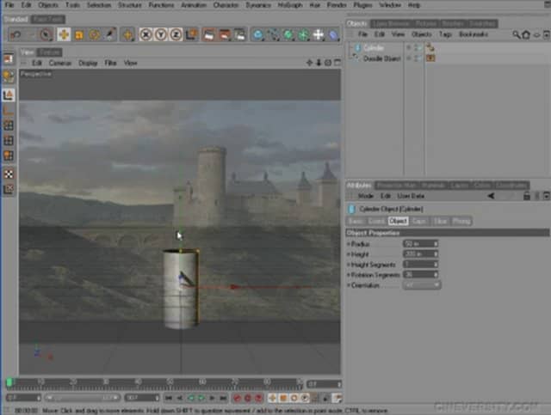Open the viewport Cameras menu

click(60, 63)
